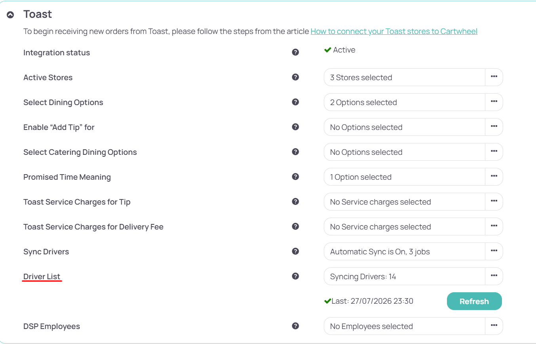
Task: Open the Add Tip "No Options selected" dropdown
Action: click(x=405, y=127)
